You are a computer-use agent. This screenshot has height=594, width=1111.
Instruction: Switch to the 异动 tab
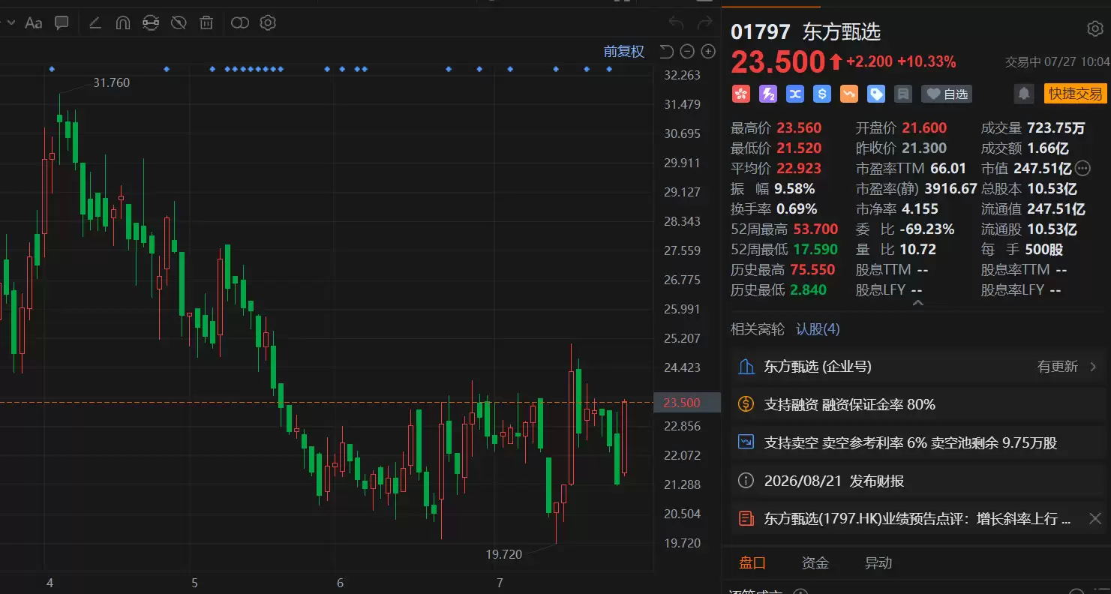(878, 563)
